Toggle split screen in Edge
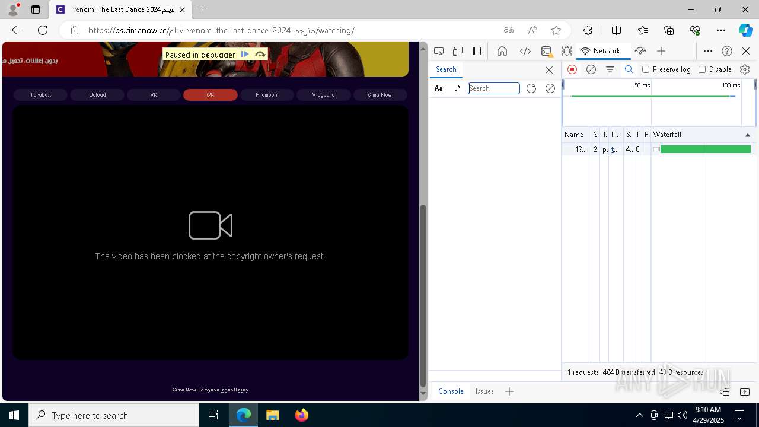The height and width of the screenshot is (427, 759). [x=616, y=30]
